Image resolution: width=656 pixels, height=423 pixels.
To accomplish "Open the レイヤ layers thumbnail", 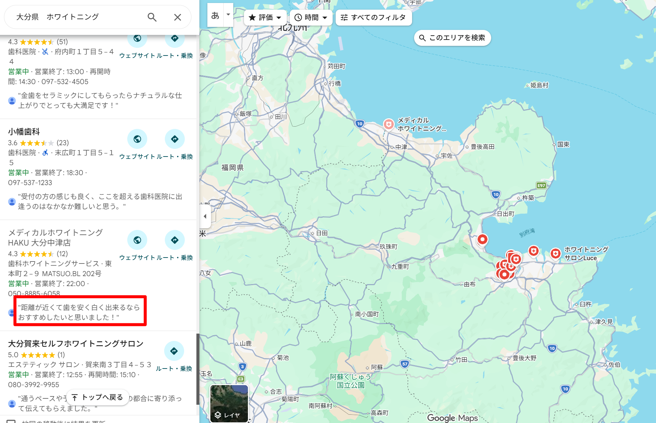I will (229, 403).
